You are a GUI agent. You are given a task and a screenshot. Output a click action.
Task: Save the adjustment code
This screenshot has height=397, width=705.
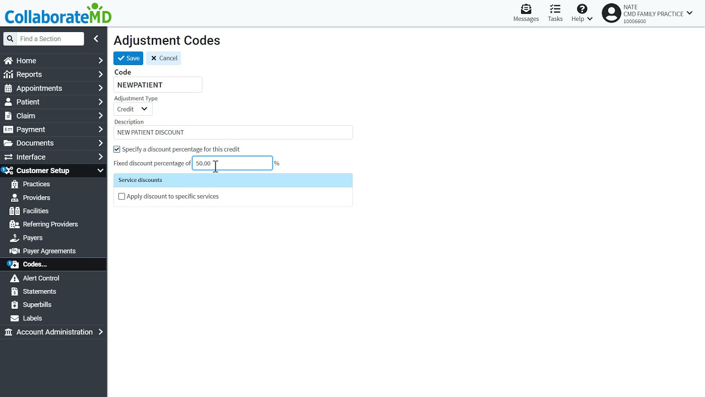pyautogui.click(x=128, y=58)
